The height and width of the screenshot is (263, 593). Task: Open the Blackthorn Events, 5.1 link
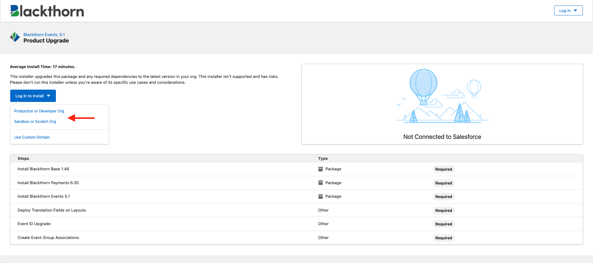coord(44,35)
